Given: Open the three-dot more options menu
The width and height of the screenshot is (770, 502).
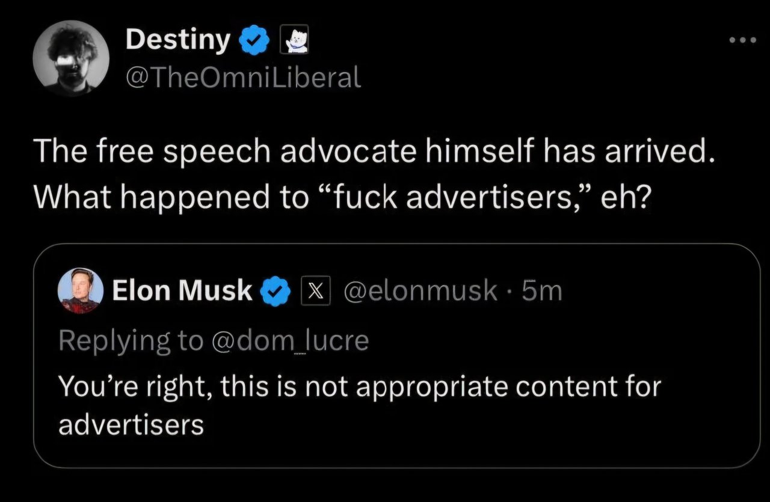Looking at the screenshot, I should coord(741,40).
